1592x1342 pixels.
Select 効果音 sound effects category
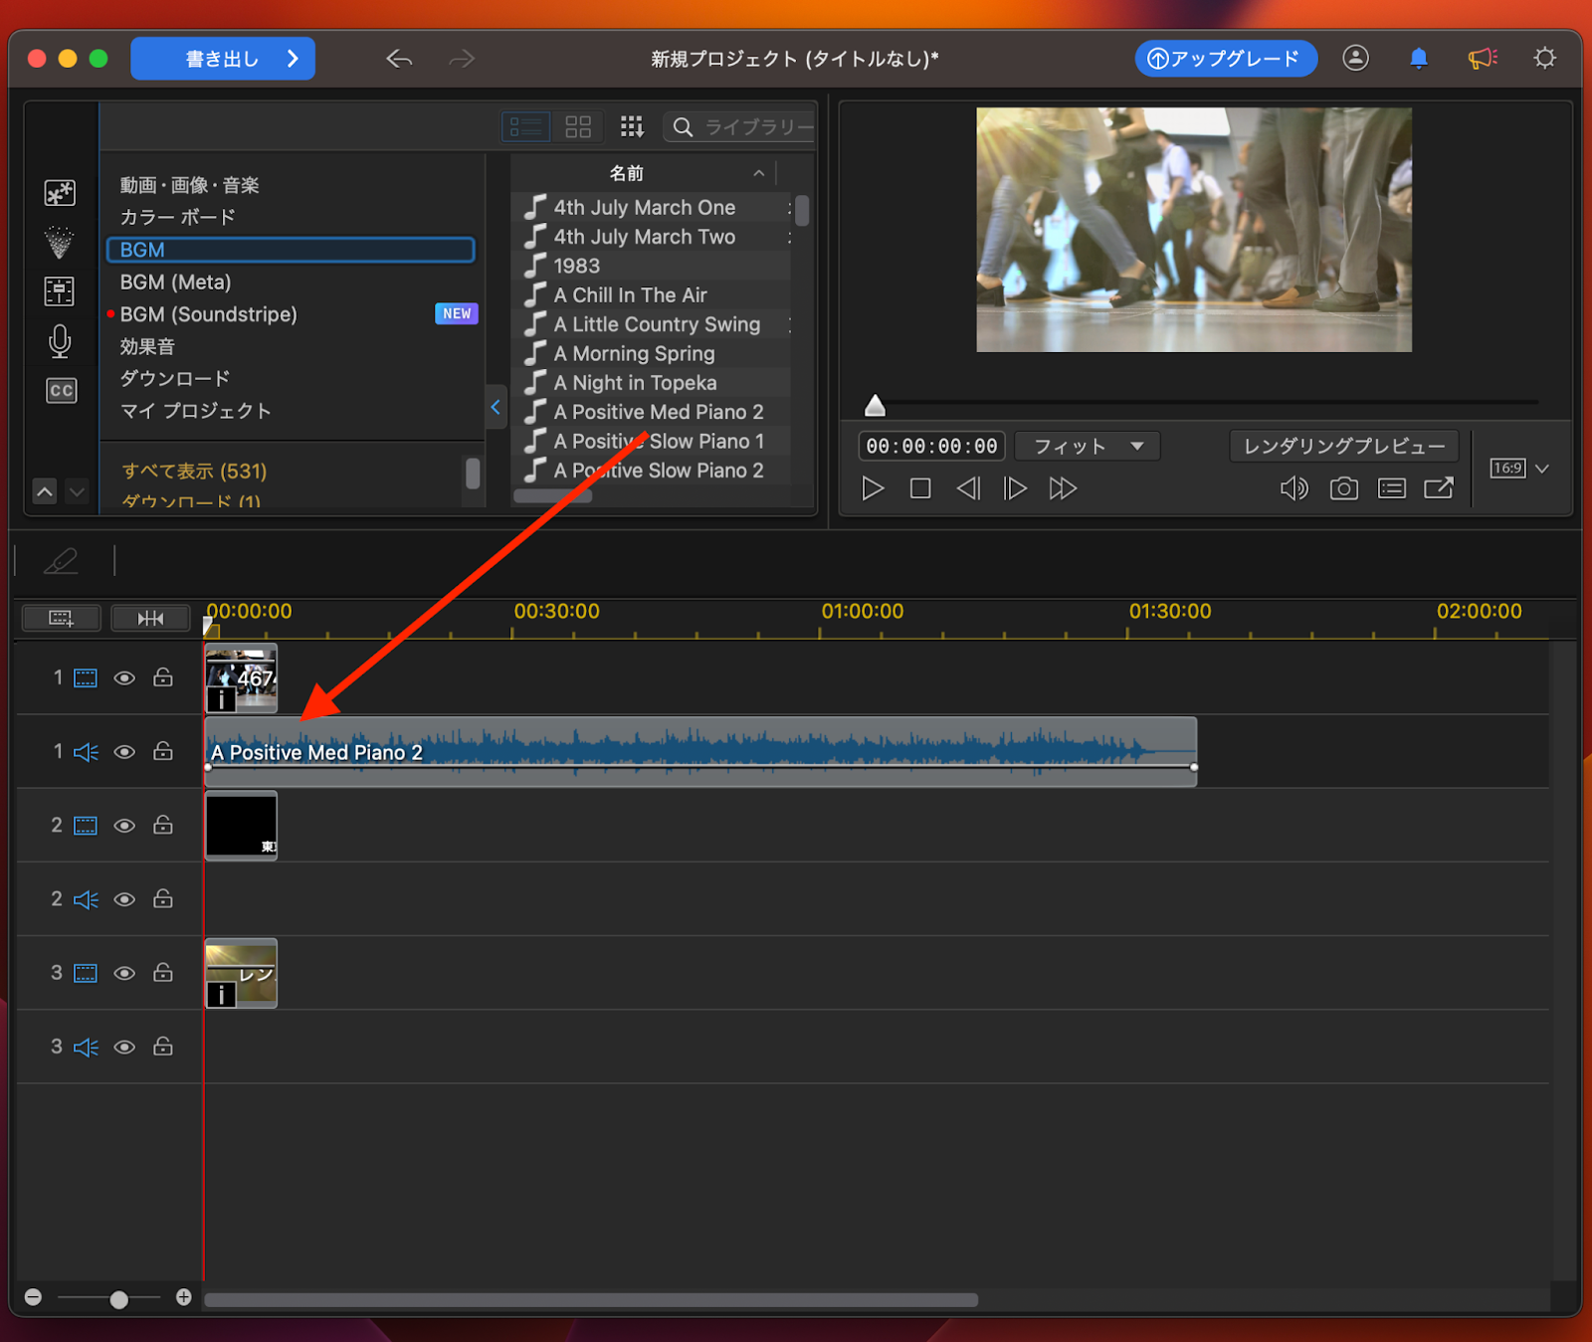tap(147, 346)
